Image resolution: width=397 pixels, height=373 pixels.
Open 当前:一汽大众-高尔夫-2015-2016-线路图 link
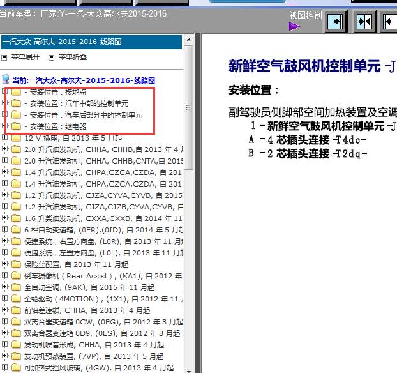pyautogui.click(x=84, y=80)
